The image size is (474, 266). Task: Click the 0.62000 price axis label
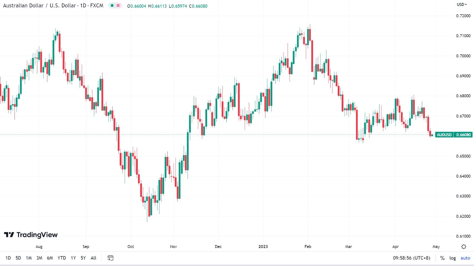tap(463, 216)
